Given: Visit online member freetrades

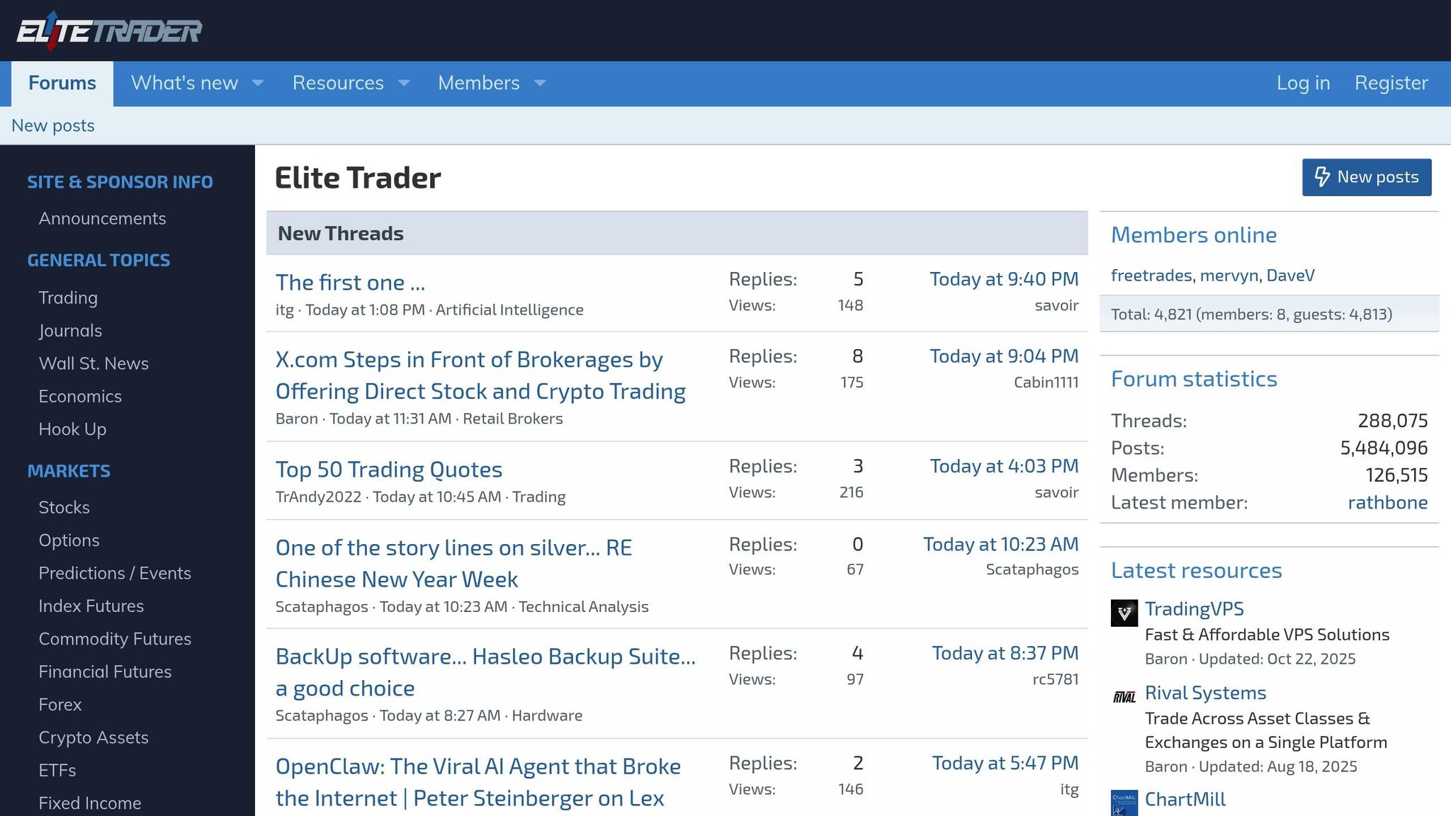Looking at the screenshot, I should click(x=1151, y=276).
